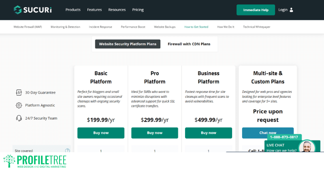Go to Website Firewall (WAF) section

(28, 27)
